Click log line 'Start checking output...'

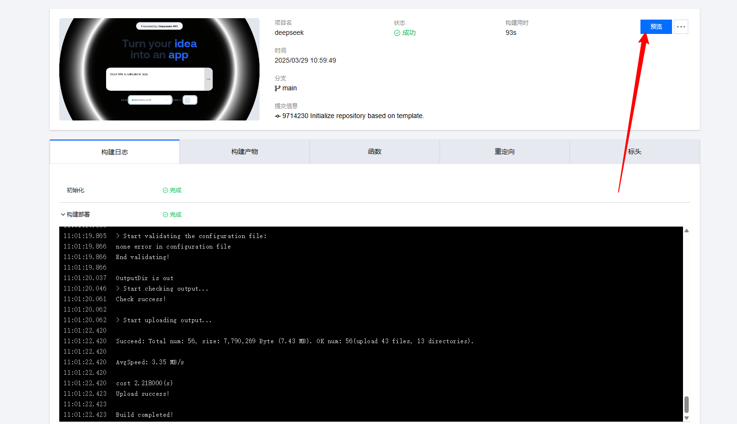pos(162,289)
